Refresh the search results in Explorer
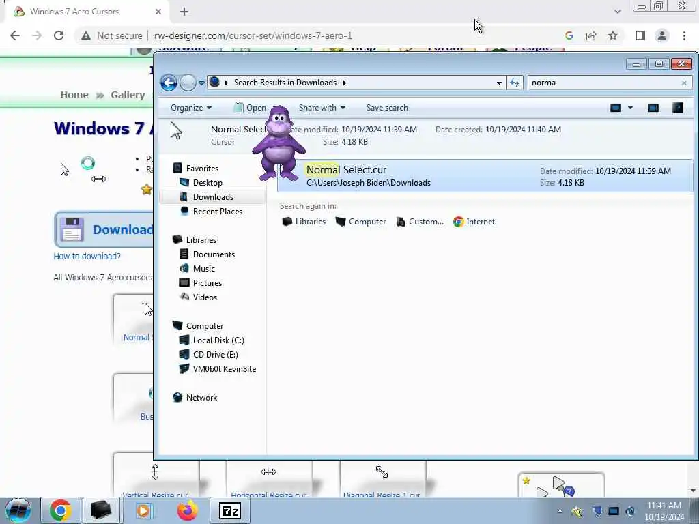The height and width of the screenshot is (524, 699). coord(515,83)
